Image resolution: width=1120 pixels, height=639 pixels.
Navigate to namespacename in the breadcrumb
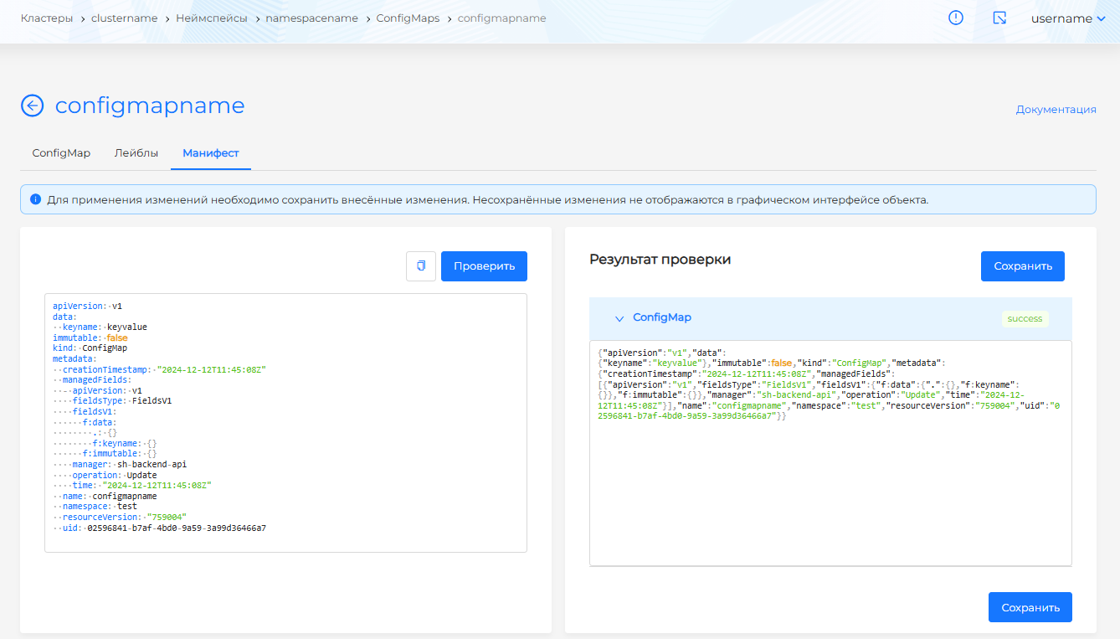[x=311, y=18]
